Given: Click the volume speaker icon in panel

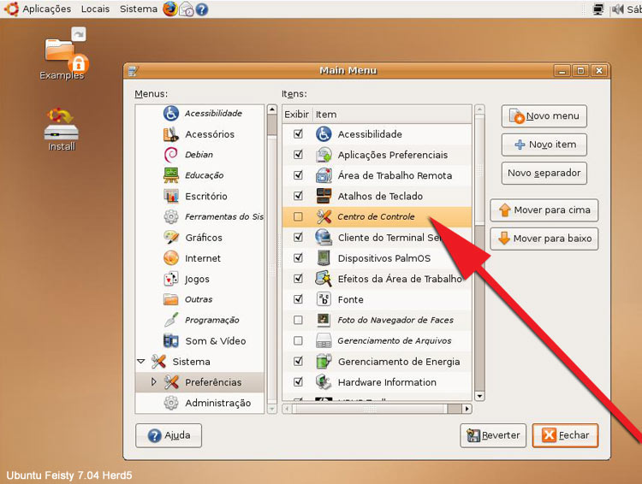Looking at the screenshot, I should coord(618,9).
